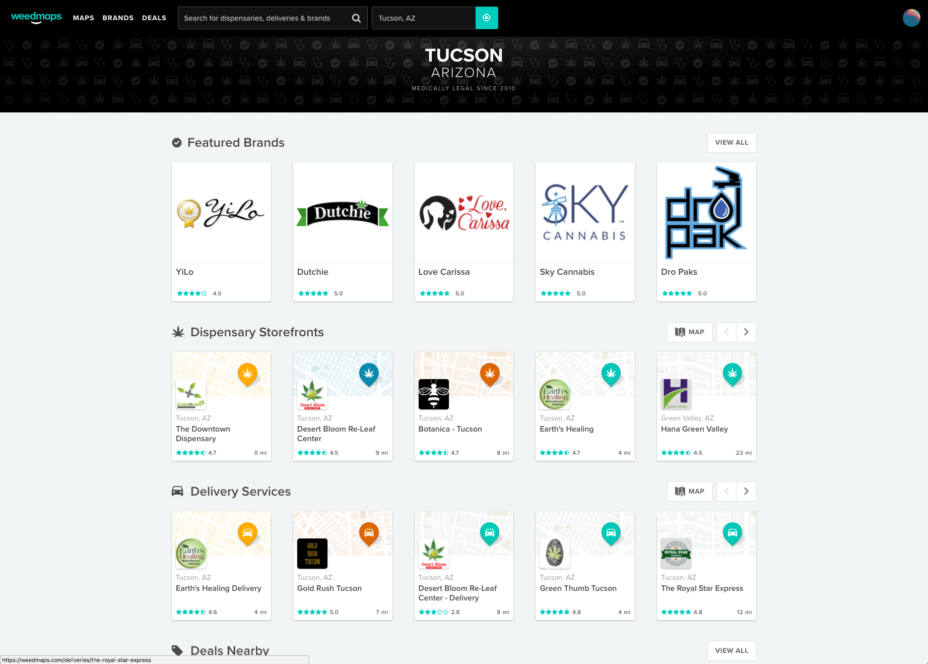
Task: Show previous Delivery Services results
Action: pos(726,492)
